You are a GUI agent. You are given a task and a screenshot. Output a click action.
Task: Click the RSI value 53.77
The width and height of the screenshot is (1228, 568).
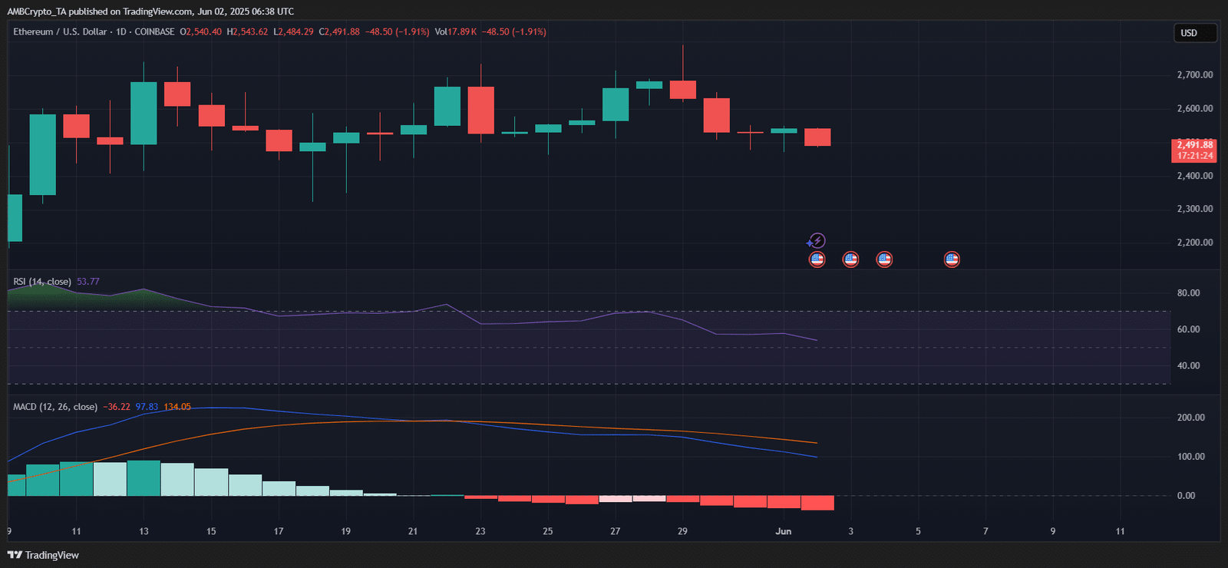(x=88, y=282)
